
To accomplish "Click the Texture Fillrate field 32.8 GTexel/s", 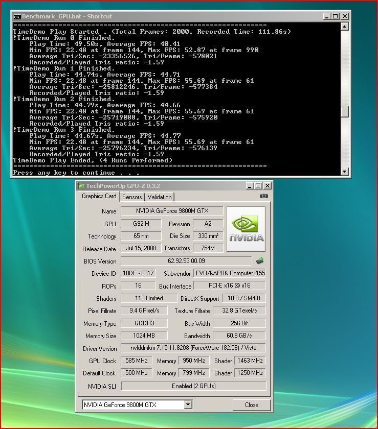I will click(239, 311).
